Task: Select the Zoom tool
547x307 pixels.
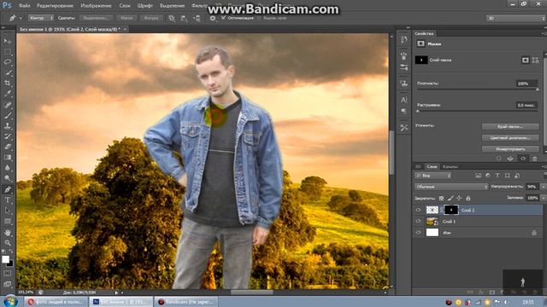Action: 8,242
